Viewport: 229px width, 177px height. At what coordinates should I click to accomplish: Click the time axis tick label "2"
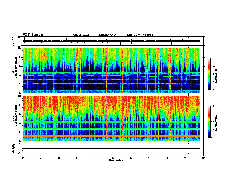point(59,158)
